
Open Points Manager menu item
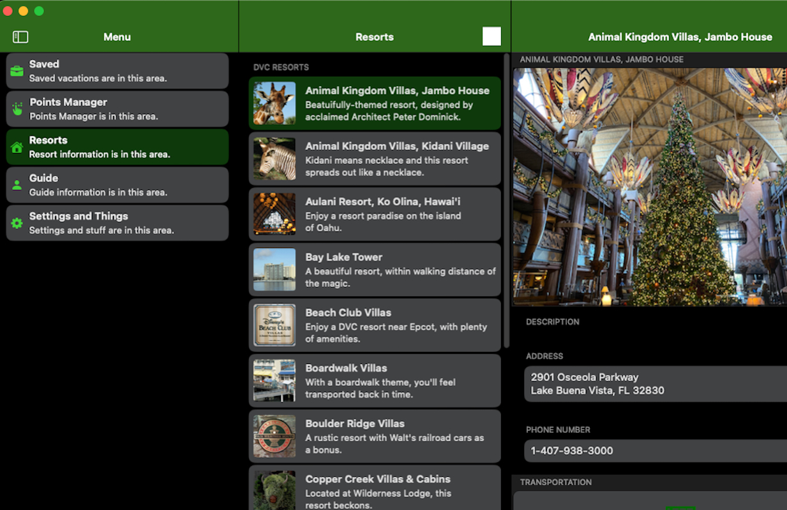pos(117,109)
